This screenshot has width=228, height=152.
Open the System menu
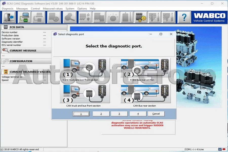(70, 9)
